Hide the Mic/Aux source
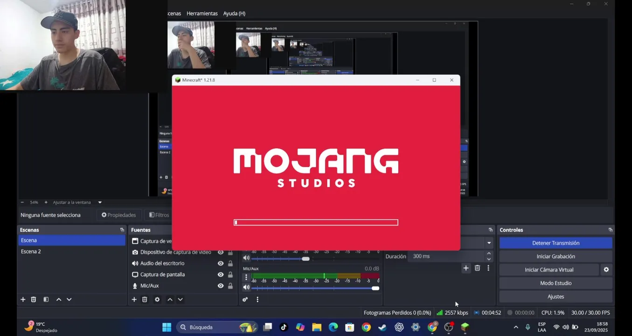632x336 pixels. (221, 286)
